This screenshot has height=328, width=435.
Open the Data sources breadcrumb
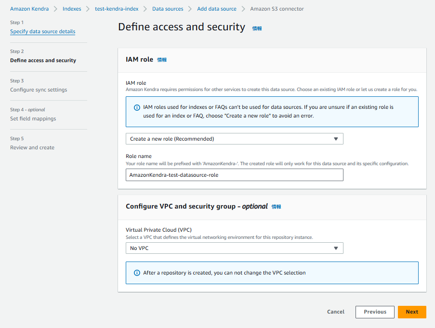168,9
